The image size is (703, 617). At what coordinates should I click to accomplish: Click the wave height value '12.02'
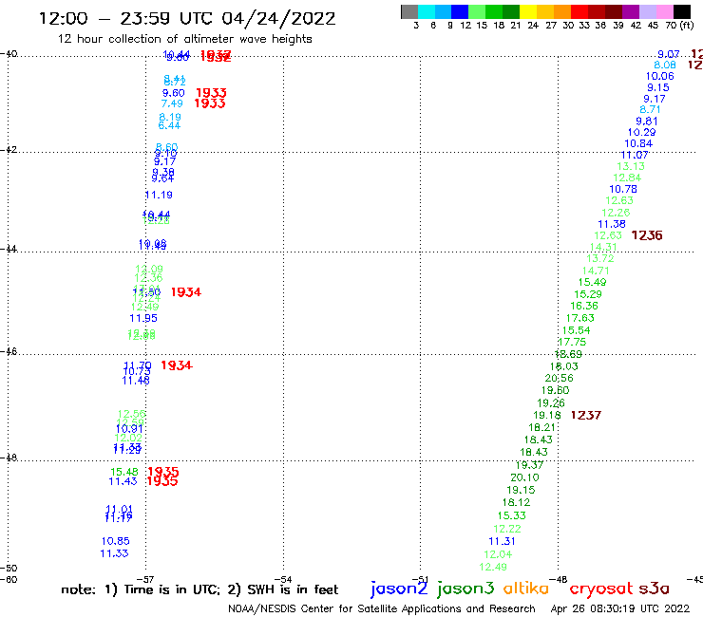pos(128,438)
